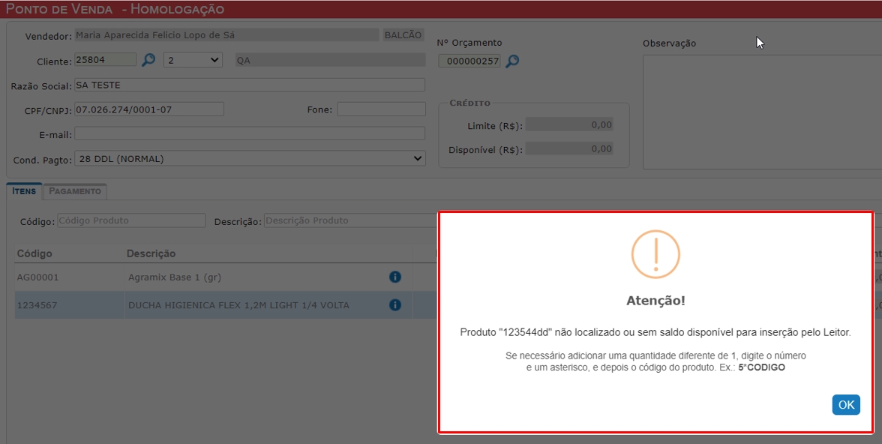Screen dimensions: 882x444
Task: Open info icon for DUCHA HIGIENICA row
Action: 394,305
